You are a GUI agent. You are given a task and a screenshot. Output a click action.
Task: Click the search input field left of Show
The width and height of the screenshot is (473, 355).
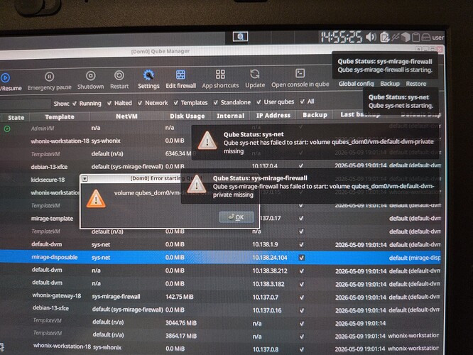coord(26,104)
